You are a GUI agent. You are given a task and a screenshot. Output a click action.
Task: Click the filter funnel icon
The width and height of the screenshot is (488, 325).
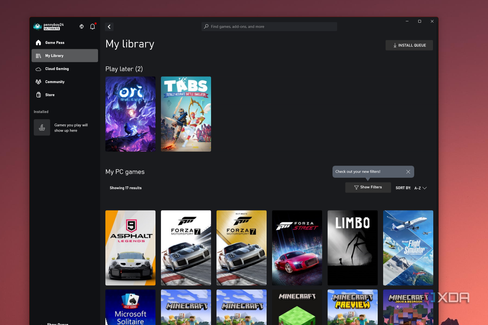pos(356,187)
